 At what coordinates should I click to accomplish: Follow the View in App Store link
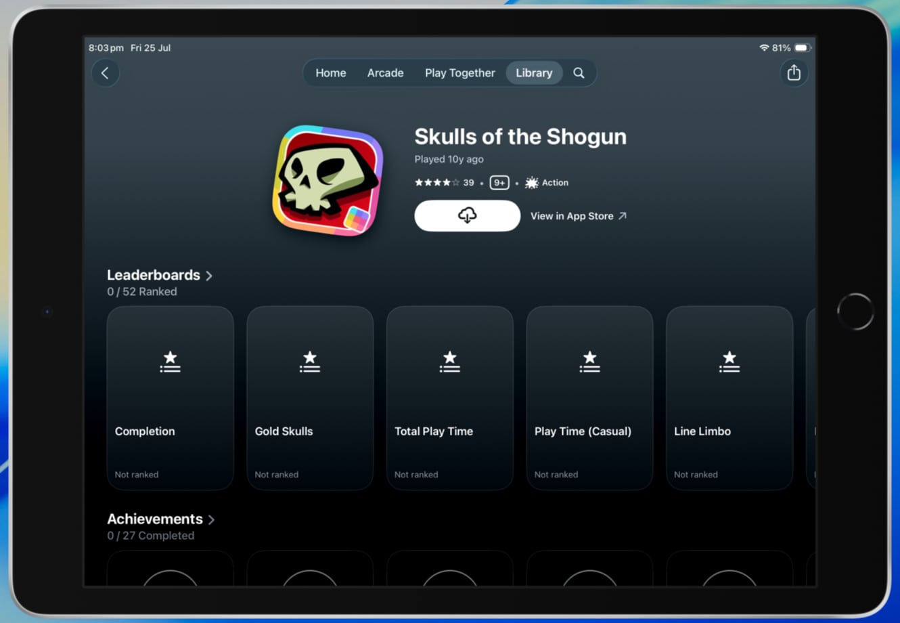pos(578,216)
